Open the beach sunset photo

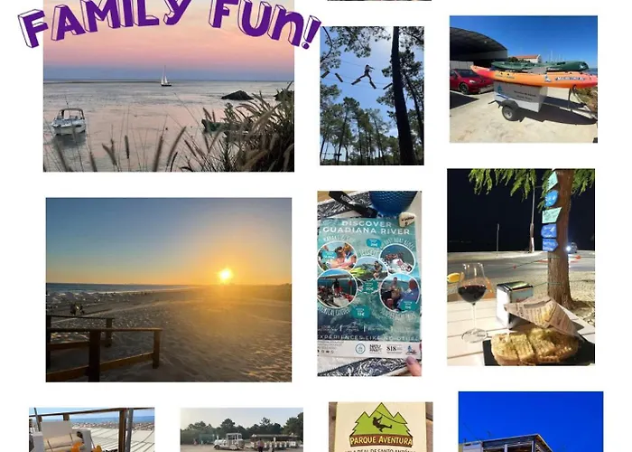169,290
